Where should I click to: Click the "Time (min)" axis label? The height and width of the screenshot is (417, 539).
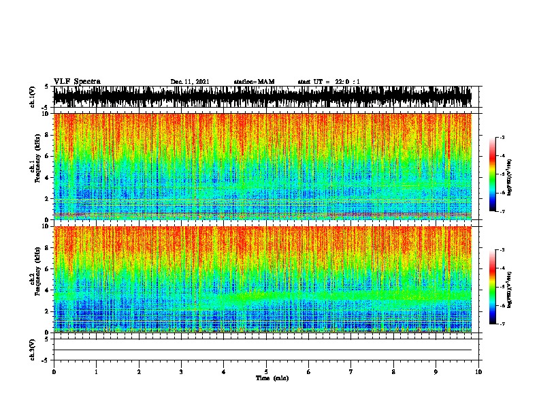(x=272, y=378)
